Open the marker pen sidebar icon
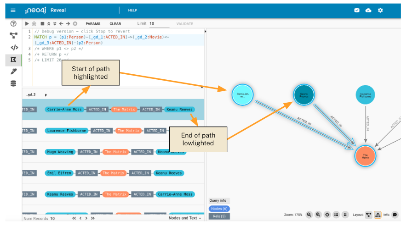The image size is (407, 226). [x=13, y=72]
